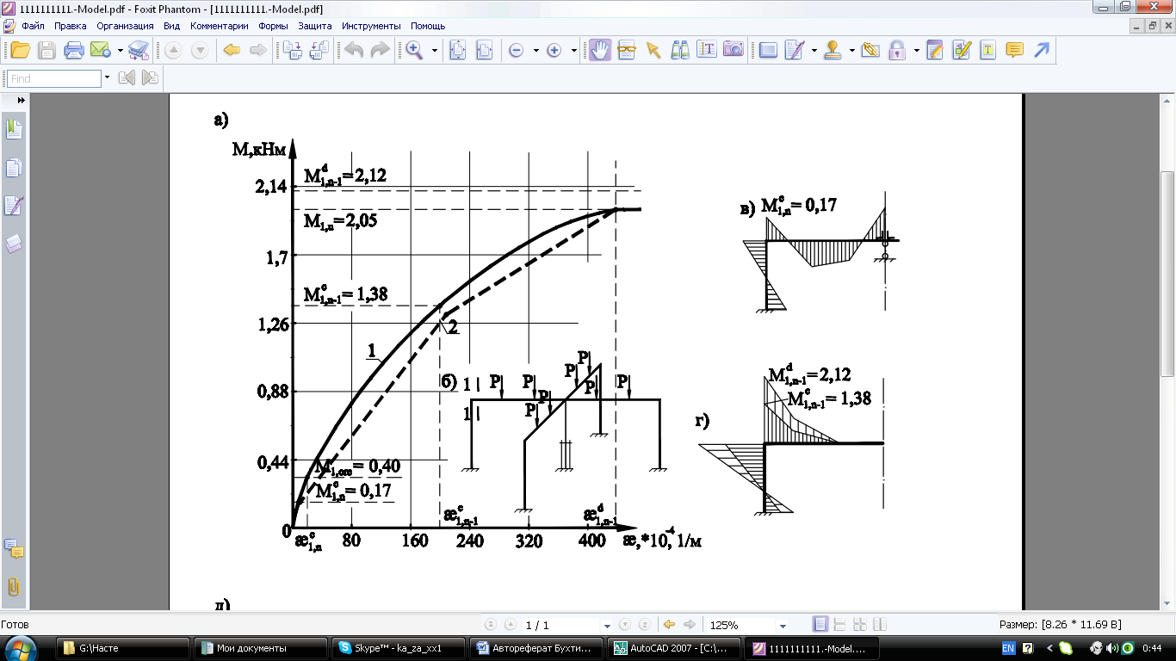1176x661 pixels.
Task: Click in the Find text field
Action: (x=53, y=78)
